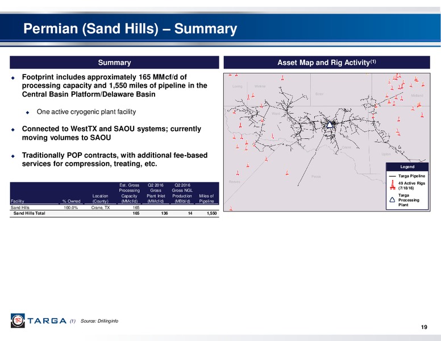This screenshot has width=441, height=341.
Task: Click the 'Facility' column header
Action: 17,201
